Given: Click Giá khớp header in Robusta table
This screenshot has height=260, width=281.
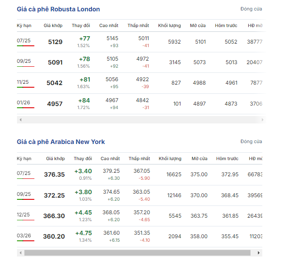Looking at the screenshot, I should click(x=53, y=25).
